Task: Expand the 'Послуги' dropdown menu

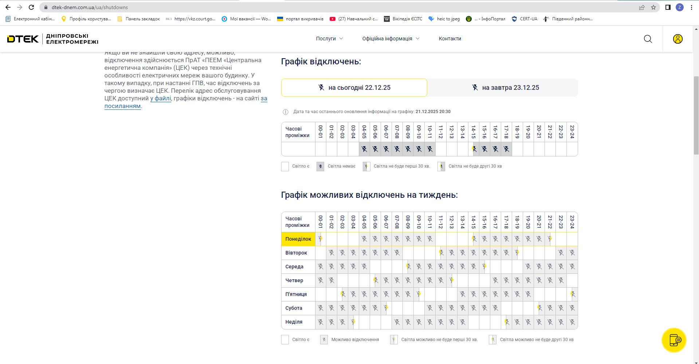Action: pos(329,39)
